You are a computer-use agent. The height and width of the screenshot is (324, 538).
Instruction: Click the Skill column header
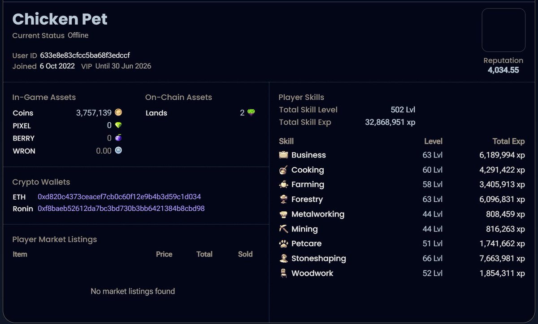tap(286, 141)
